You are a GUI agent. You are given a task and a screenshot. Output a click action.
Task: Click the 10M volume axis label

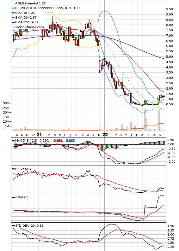tap(6, 121)
